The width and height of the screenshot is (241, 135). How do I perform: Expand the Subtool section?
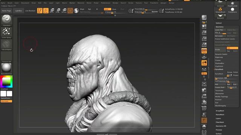point(218,23)
